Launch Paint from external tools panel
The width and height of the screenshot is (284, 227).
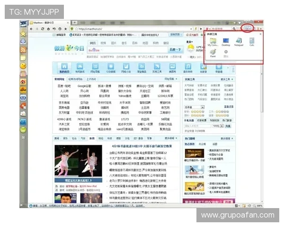click(x=213, y=53)
